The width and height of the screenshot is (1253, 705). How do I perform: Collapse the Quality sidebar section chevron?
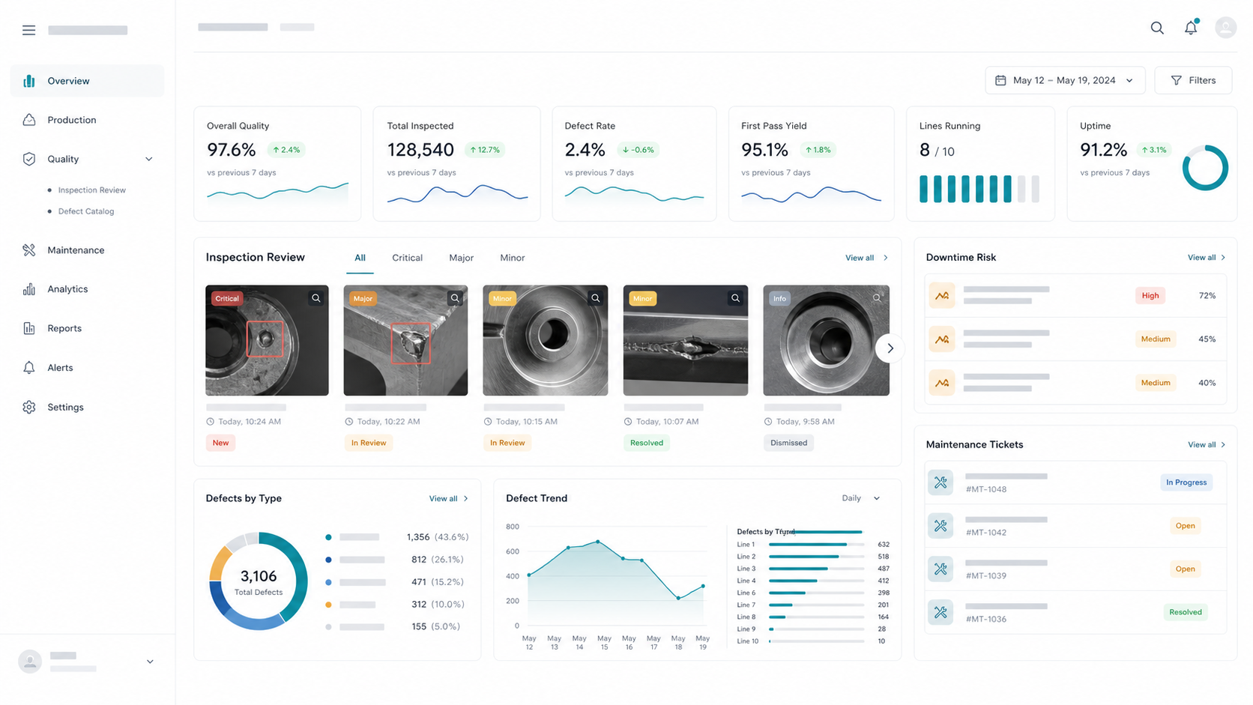pos(148,159)
